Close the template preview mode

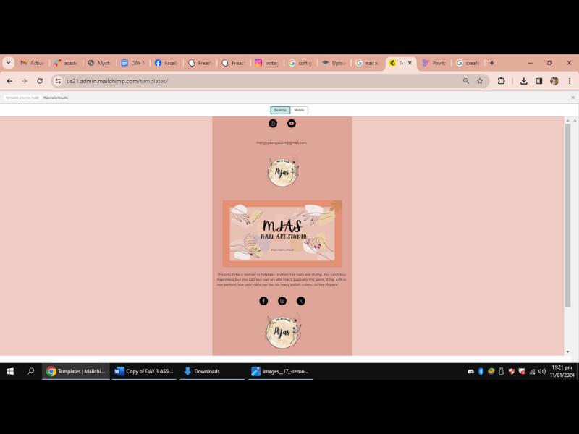coord(572,98)
